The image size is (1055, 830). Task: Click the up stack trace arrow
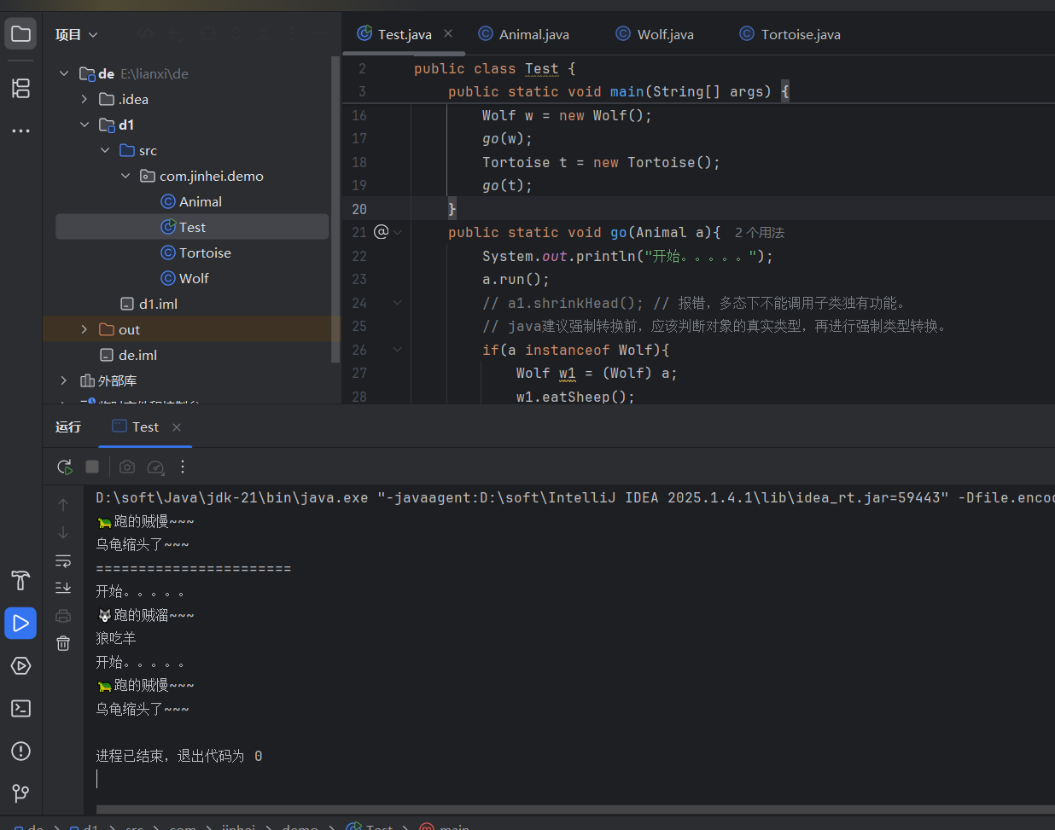pos(63,505)
